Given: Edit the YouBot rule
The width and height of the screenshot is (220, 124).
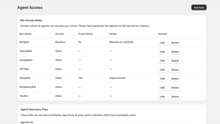Looking at the screenshot, I should (163, 97).
